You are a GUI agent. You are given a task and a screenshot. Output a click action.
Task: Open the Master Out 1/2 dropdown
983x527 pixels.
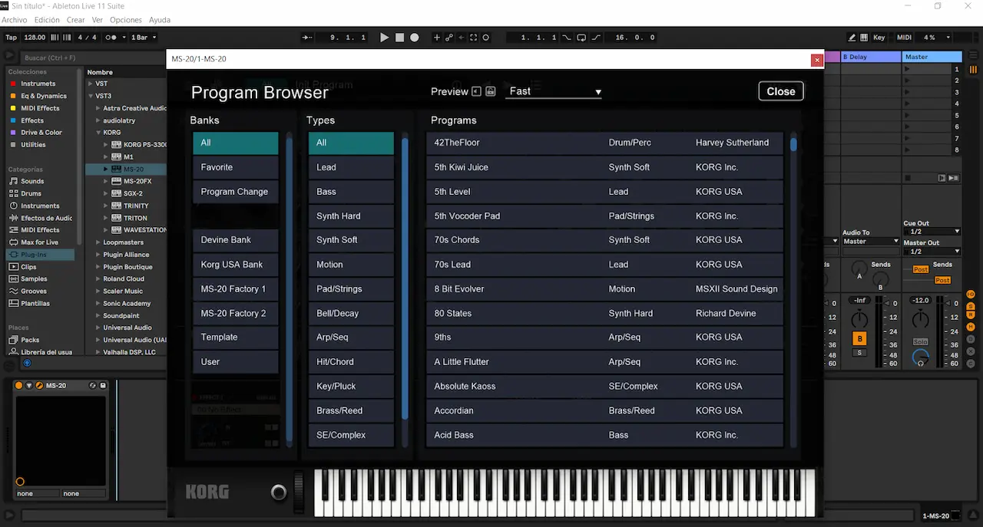point(932,252)
